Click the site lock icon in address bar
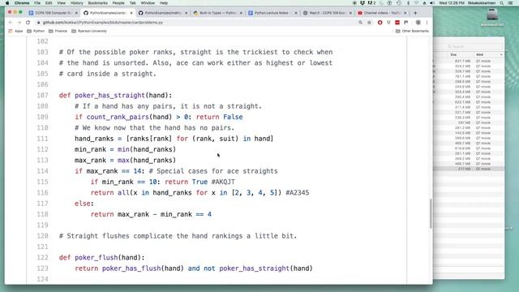Viewport: 519px width, 292px height. tap(39, 23)
